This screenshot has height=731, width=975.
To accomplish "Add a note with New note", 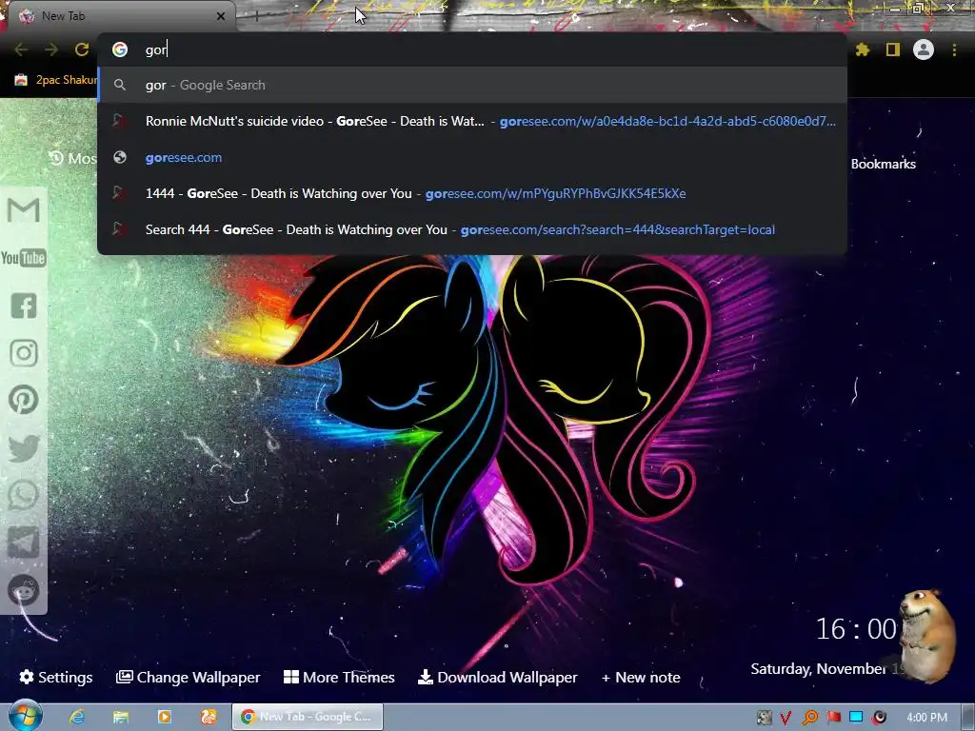I will tap(641, 677).
